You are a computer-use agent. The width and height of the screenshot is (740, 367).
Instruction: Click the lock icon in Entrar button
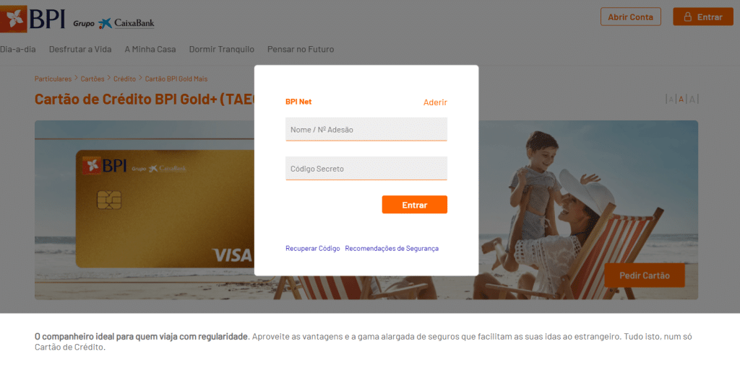click(688, 17)
